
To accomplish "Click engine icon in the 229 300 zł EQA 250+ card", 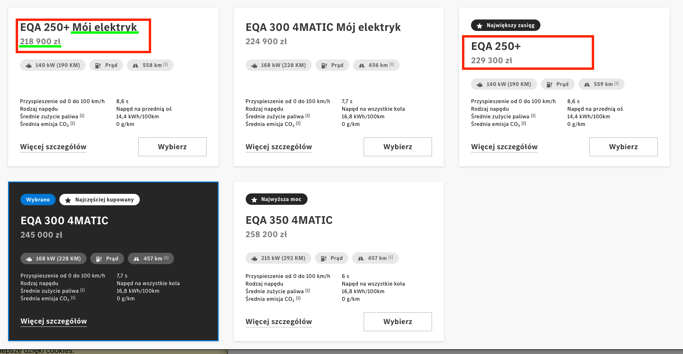I will point(480,84).
